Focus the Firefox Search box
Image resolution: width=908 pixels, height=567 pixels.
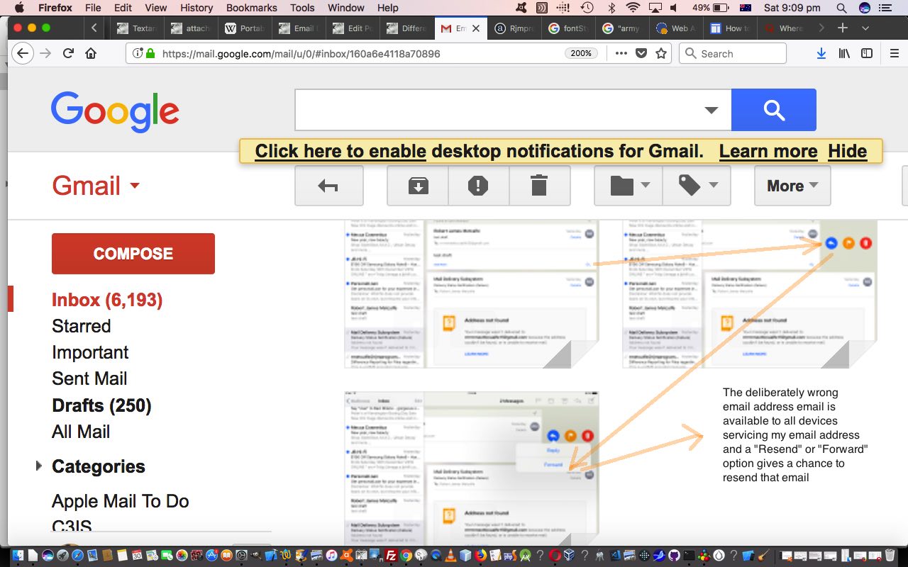[x=733, y=53]
